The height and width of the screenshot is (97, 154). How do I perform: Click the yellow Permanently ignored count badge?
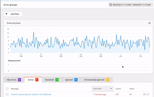pos(108,80)
